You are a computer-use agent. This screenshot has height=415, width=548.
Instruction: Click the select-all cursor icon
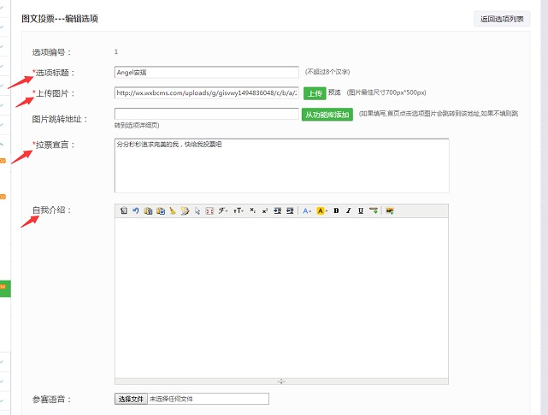pyautogui.click(x=197, y=210)
